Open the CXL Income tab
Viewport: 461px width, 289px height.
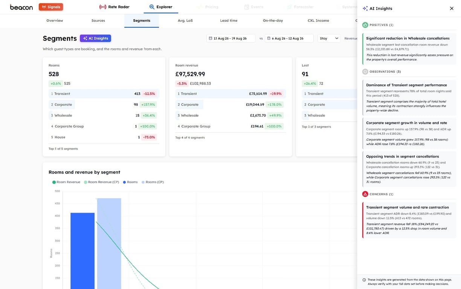(318, 21)
